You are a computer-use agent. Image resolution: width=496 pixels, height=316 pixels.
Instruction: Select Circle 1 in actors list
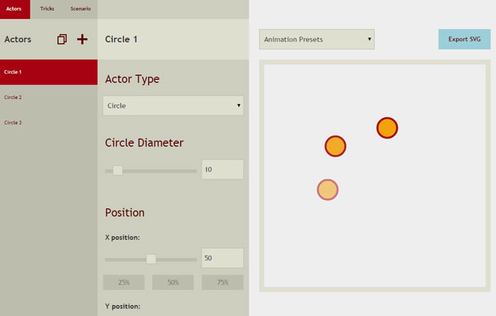pyautogui.click(x=49, y=72)
